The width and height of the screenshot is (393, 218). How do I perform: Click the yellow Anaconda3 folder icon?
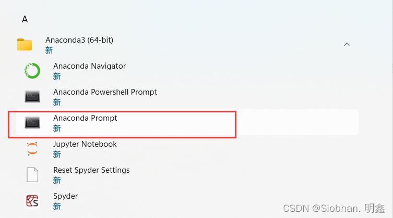25,45
